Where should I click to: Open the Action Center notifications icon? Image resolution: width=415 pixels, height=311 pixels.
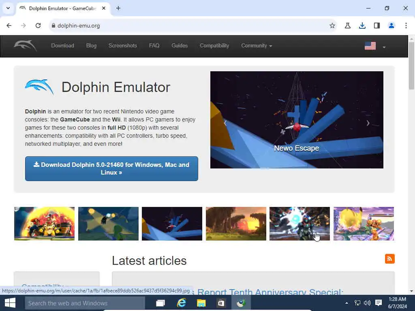tap(379, 303)
